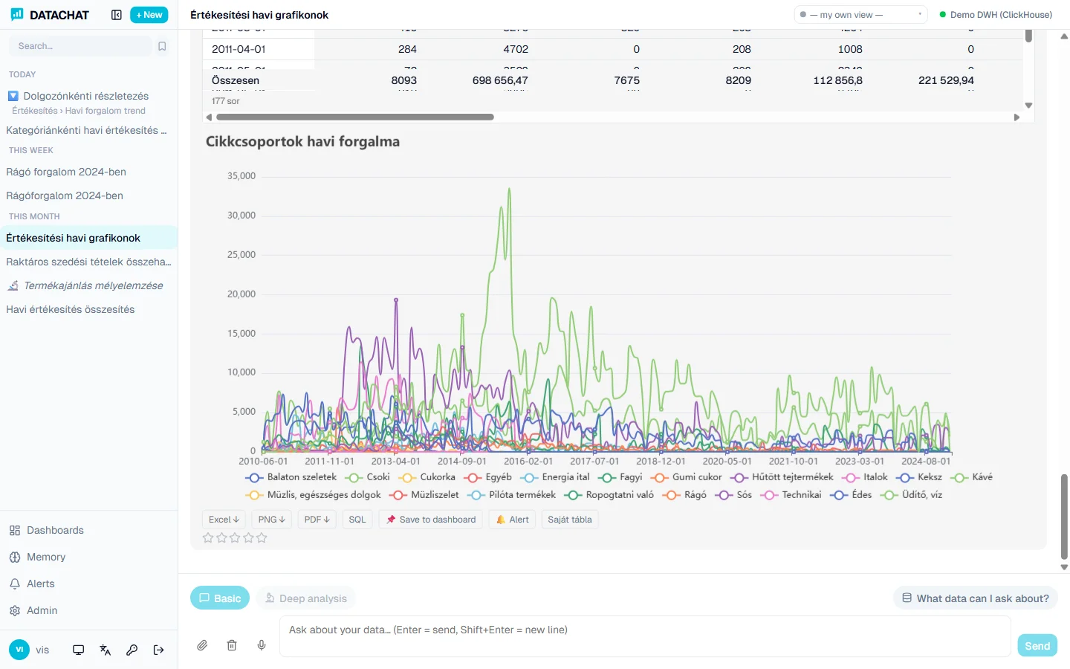1070x669 pixels.
Task: Toggle Gumi cukor legend series
Action: tap(687, 477)
